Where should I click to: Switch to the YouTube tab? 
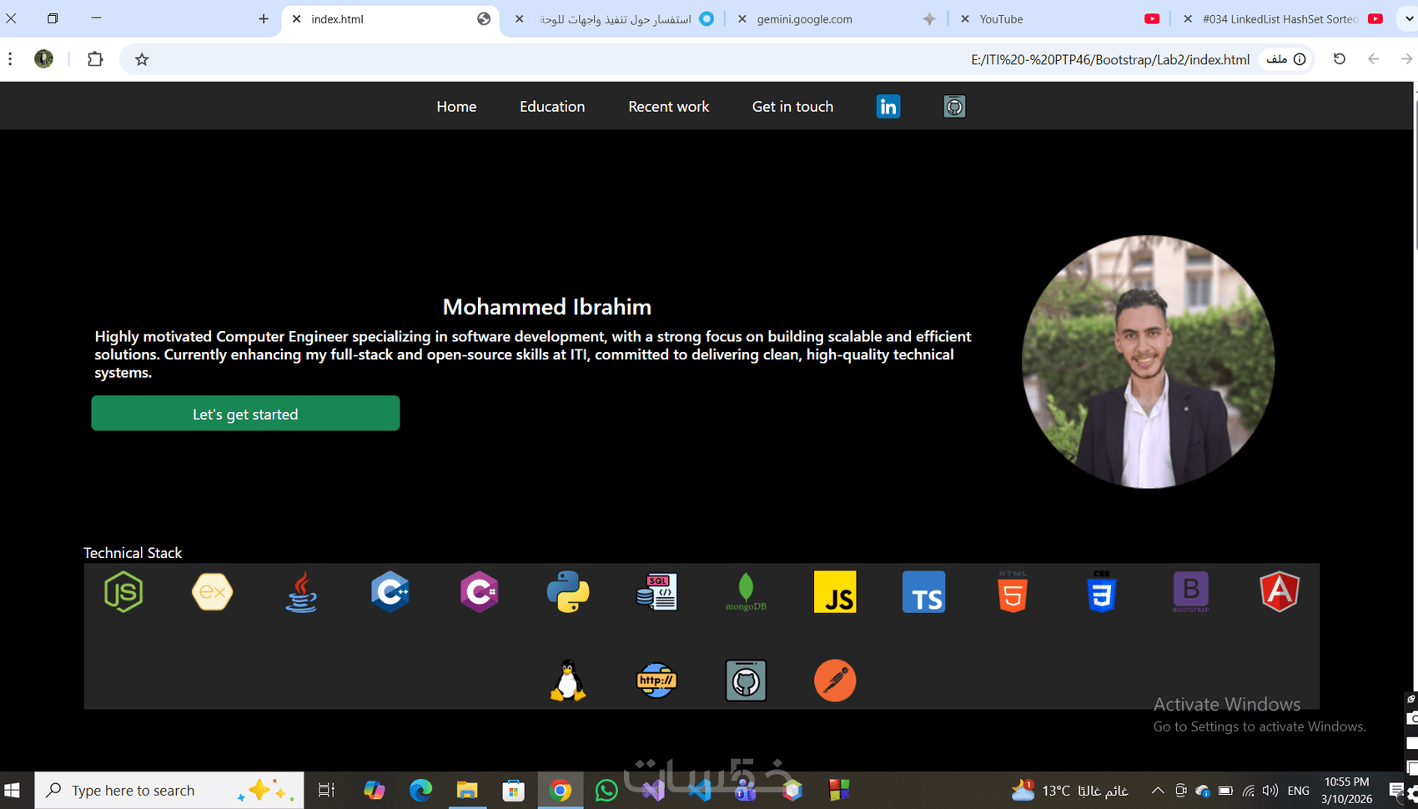1058,18
